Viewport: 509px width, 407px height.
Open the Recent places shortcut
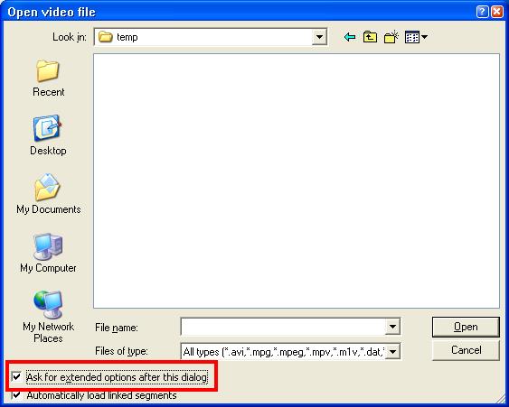48,79
